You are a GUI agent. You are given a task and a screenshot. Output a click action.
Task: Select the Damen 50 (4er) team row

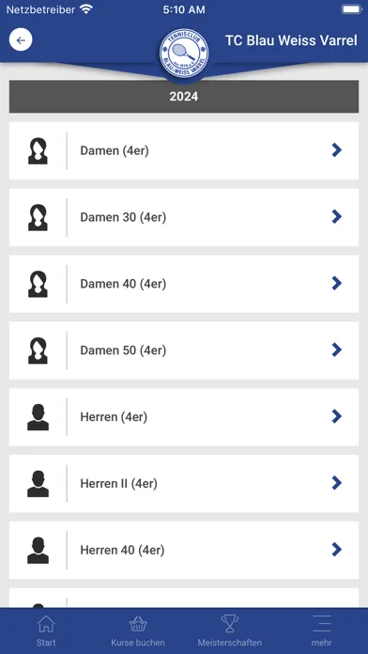pos(184,350)
